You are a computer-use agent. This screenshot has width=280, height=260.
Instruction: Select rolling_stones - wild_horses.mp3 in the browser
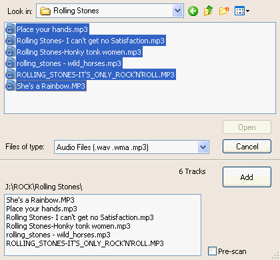pyautogui.click(x=69, y=63)
